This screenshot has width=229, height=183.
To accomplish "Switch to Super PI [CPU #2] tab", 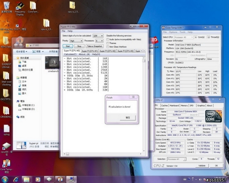I will (107, 51).
